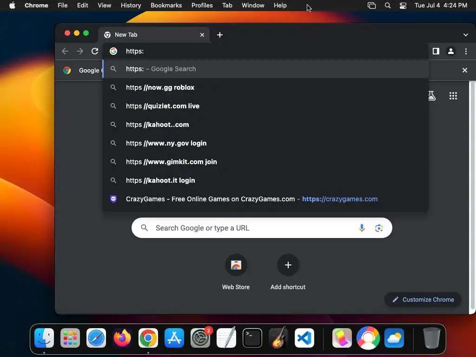Screen dimensions: 476x357
Task: Open the Apple menu
Action: (12, 6)
